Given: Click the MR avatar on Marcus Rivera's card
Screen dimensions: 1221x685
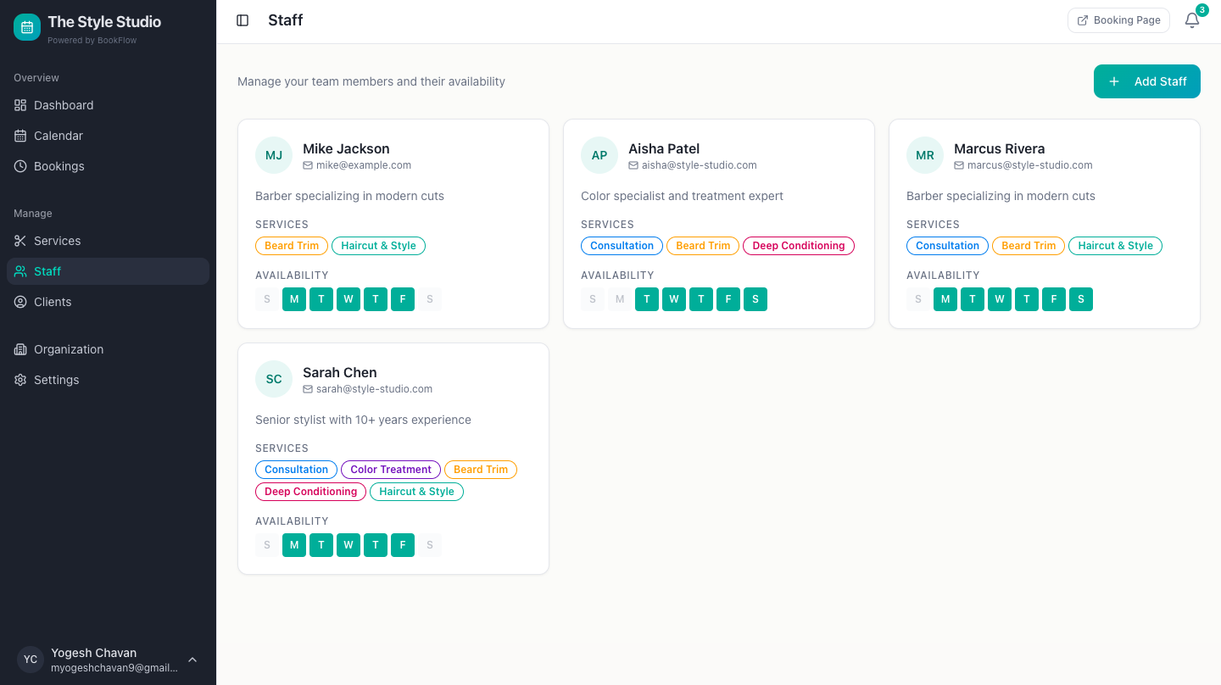Looking at the screenshot, I should (x=925, y=155).
